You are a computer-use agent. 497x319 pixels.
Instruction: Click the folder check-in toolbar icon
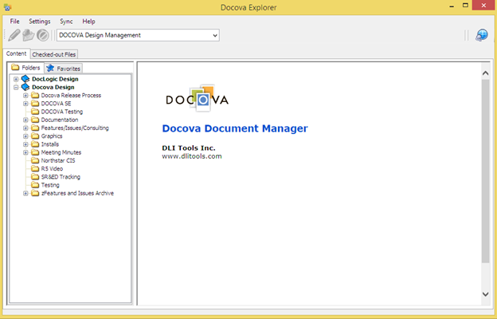[x=28, y=35]
